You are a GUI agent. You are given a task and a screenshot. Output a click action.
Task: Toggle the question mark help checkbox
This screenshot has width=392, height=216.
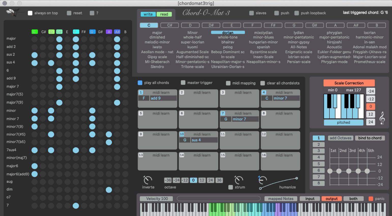[92, 13]
